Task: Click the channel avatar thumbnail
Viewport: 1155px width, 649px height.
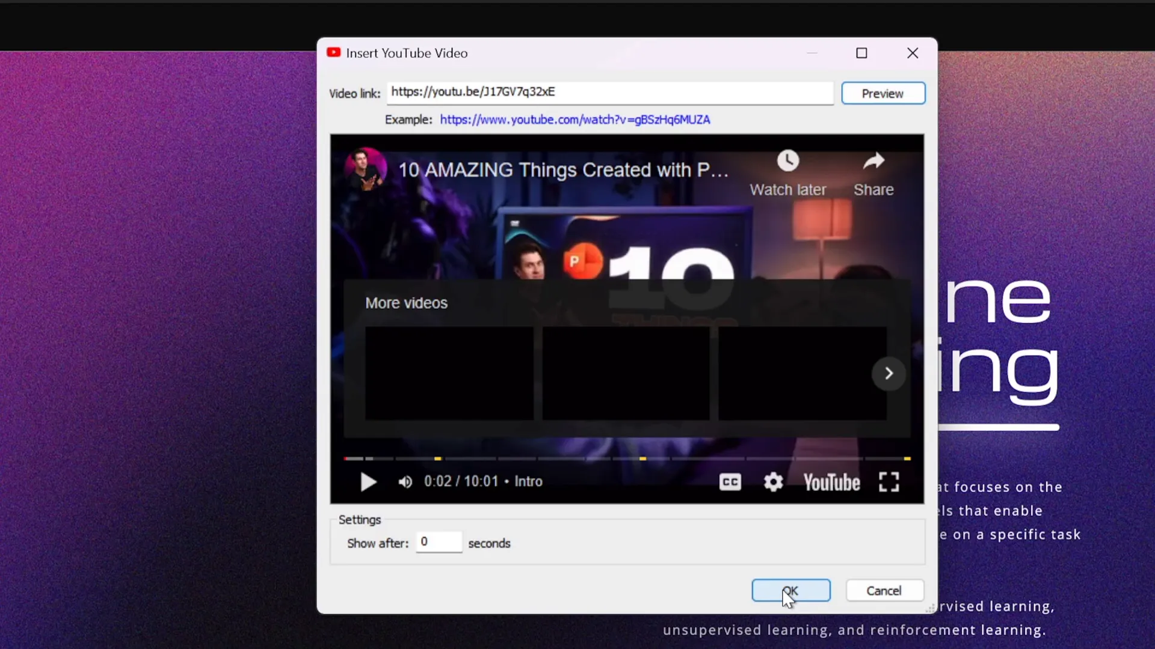Action: [x=366, y=168]
